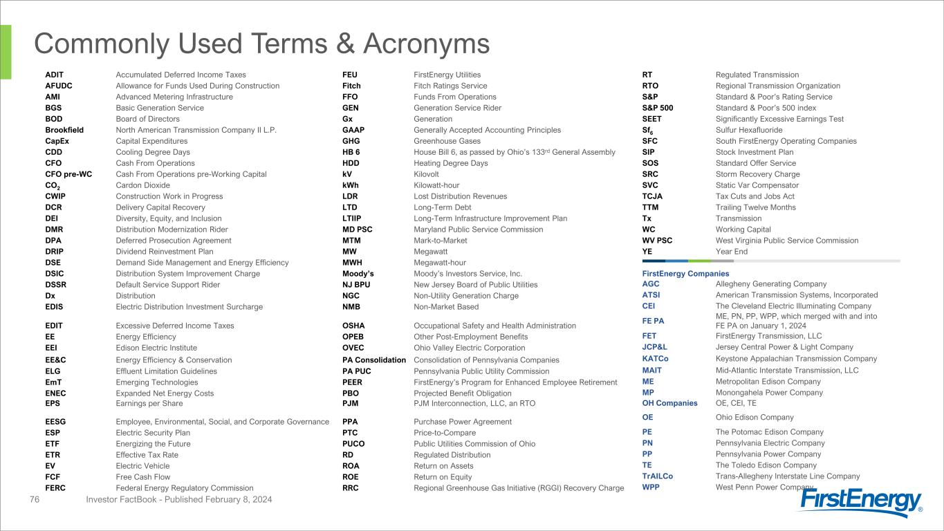This screenshot has width=944, height=531.
Task: Select the "PA Consolidation" term
Action: pos(374,360)
